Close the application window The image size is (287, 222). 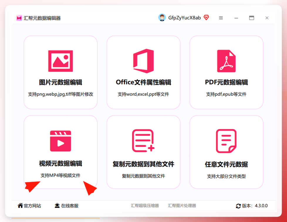tap(267, 18)
